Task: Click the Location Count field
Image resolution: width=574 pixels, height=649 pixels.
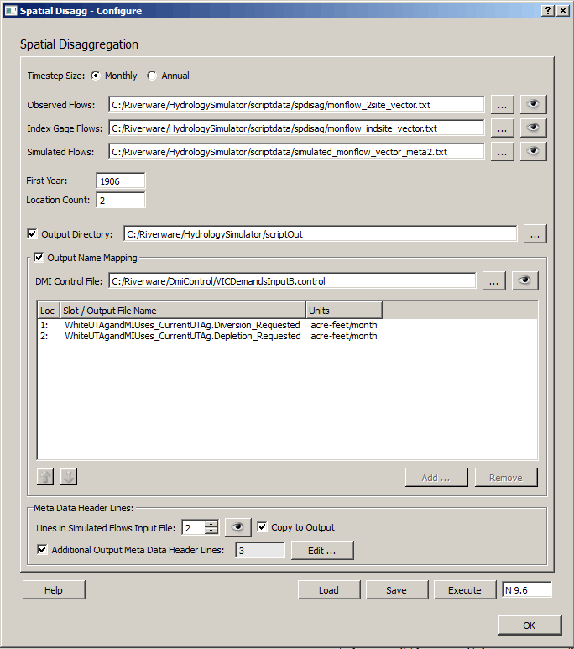Action: pos(121,201)
